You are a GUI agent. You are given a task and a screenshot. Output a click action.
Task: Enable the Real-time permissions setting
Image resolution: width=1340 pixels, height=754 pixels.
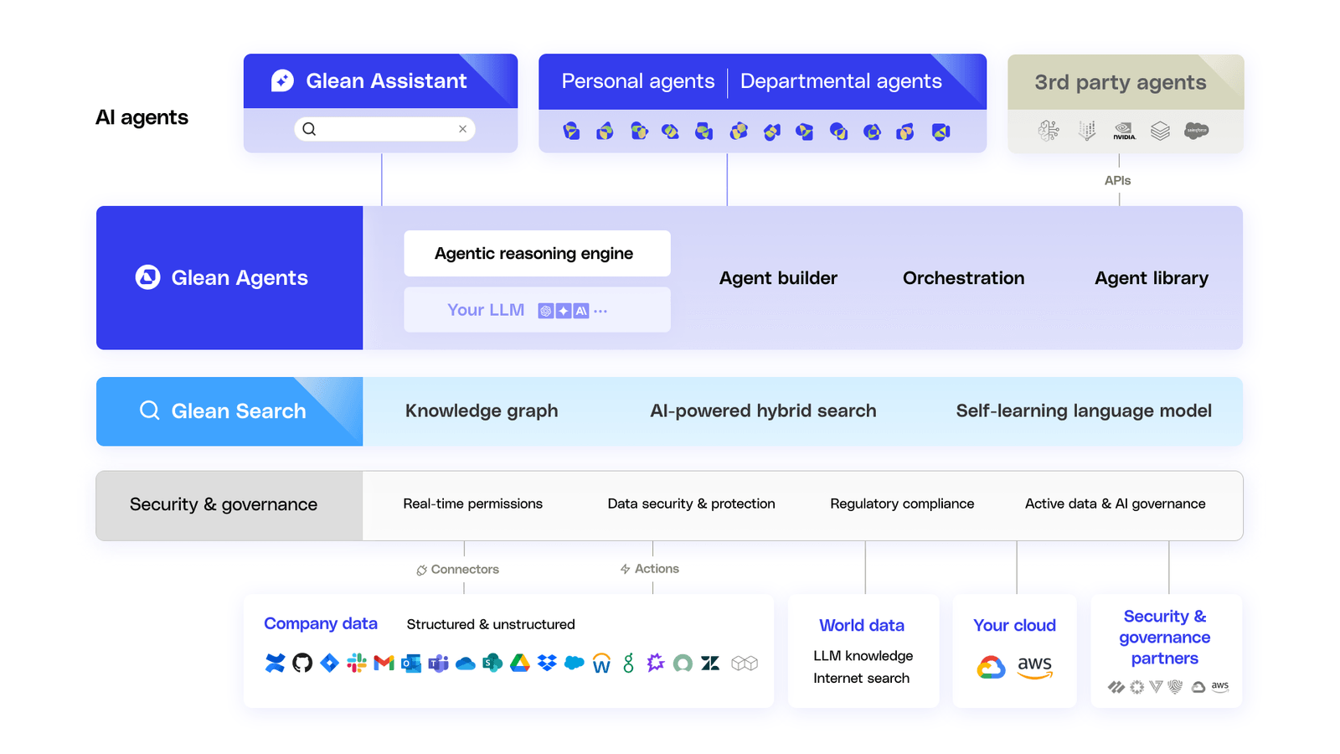472,504
